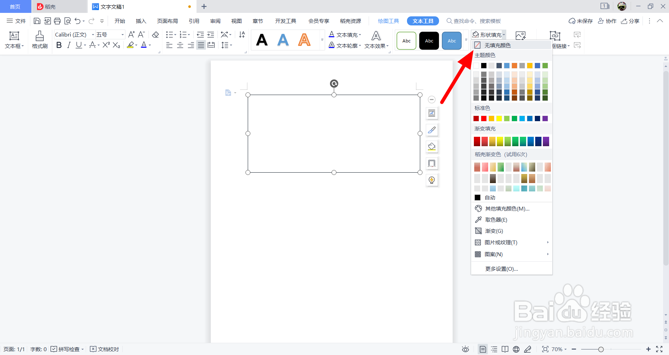Image resolution: width=669 pixels, height=355 pixels.
Task: Open the Calibri font name dropdown
Action: coord(93,34)
